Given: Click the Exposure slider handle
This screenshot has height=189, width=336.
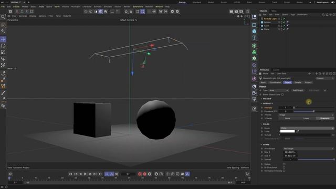Looking at the screenshot, I should pos(314,111).
